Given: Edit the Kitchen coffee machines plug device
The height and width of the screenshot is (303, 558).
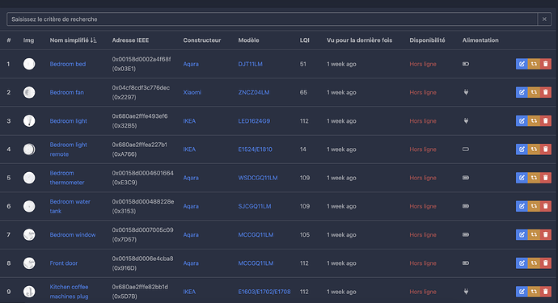Looking at the screenshot, I should tap(522, 292).
